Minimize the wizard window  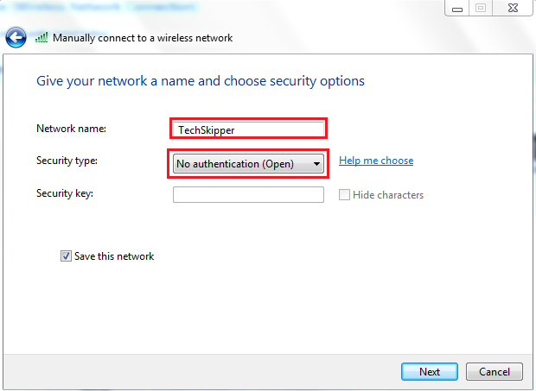coord(456,9)
